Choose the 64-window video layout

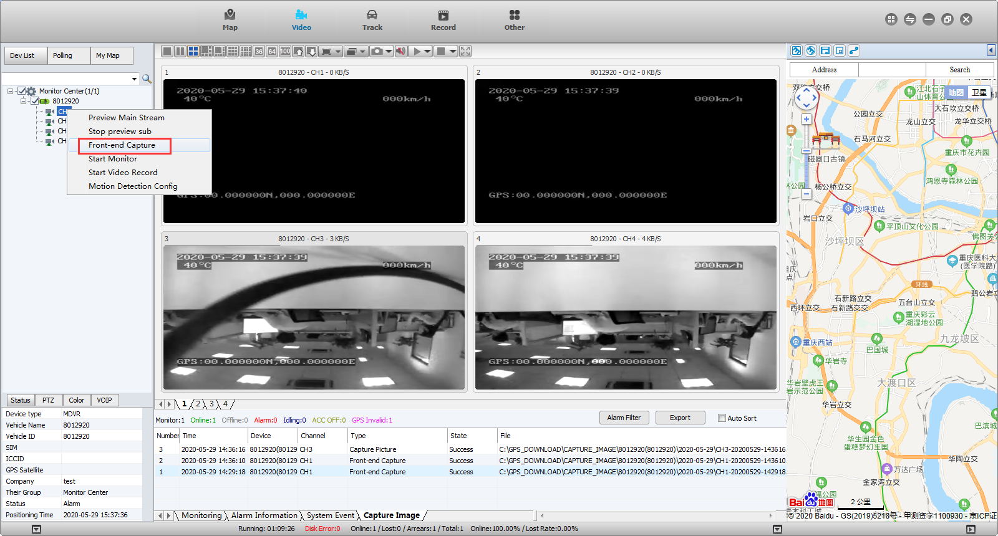(272, 51)
